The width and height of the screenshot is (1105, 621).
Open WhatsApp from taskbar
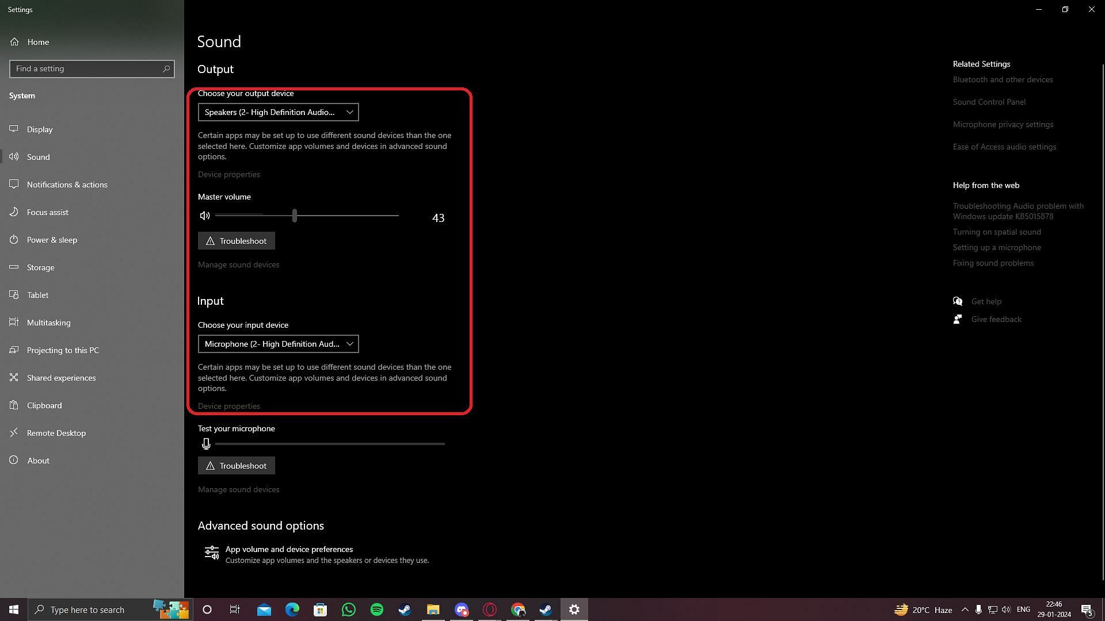349,609
